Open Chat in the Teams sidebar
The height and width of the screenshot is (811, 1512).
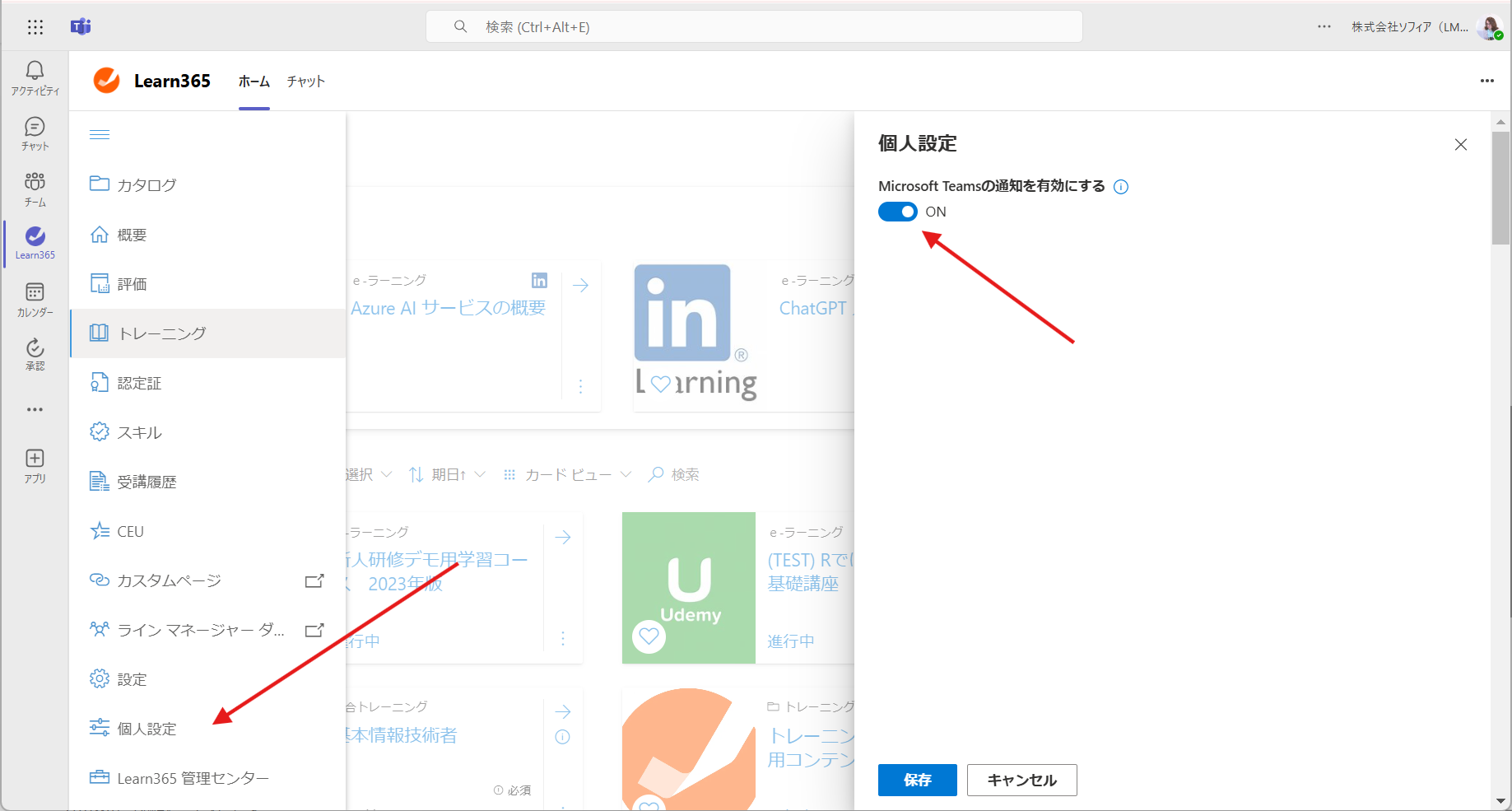coord(35,133)
